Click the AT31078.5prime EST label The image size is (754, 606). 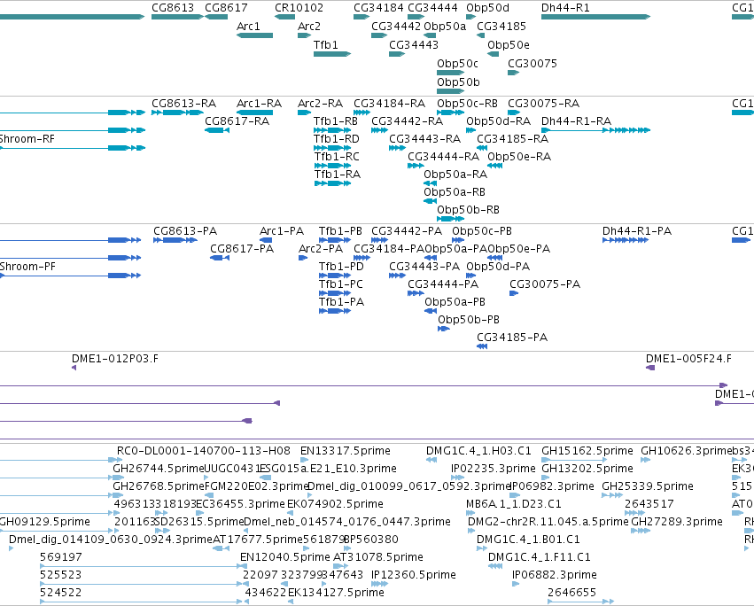(x=378, y=558)
